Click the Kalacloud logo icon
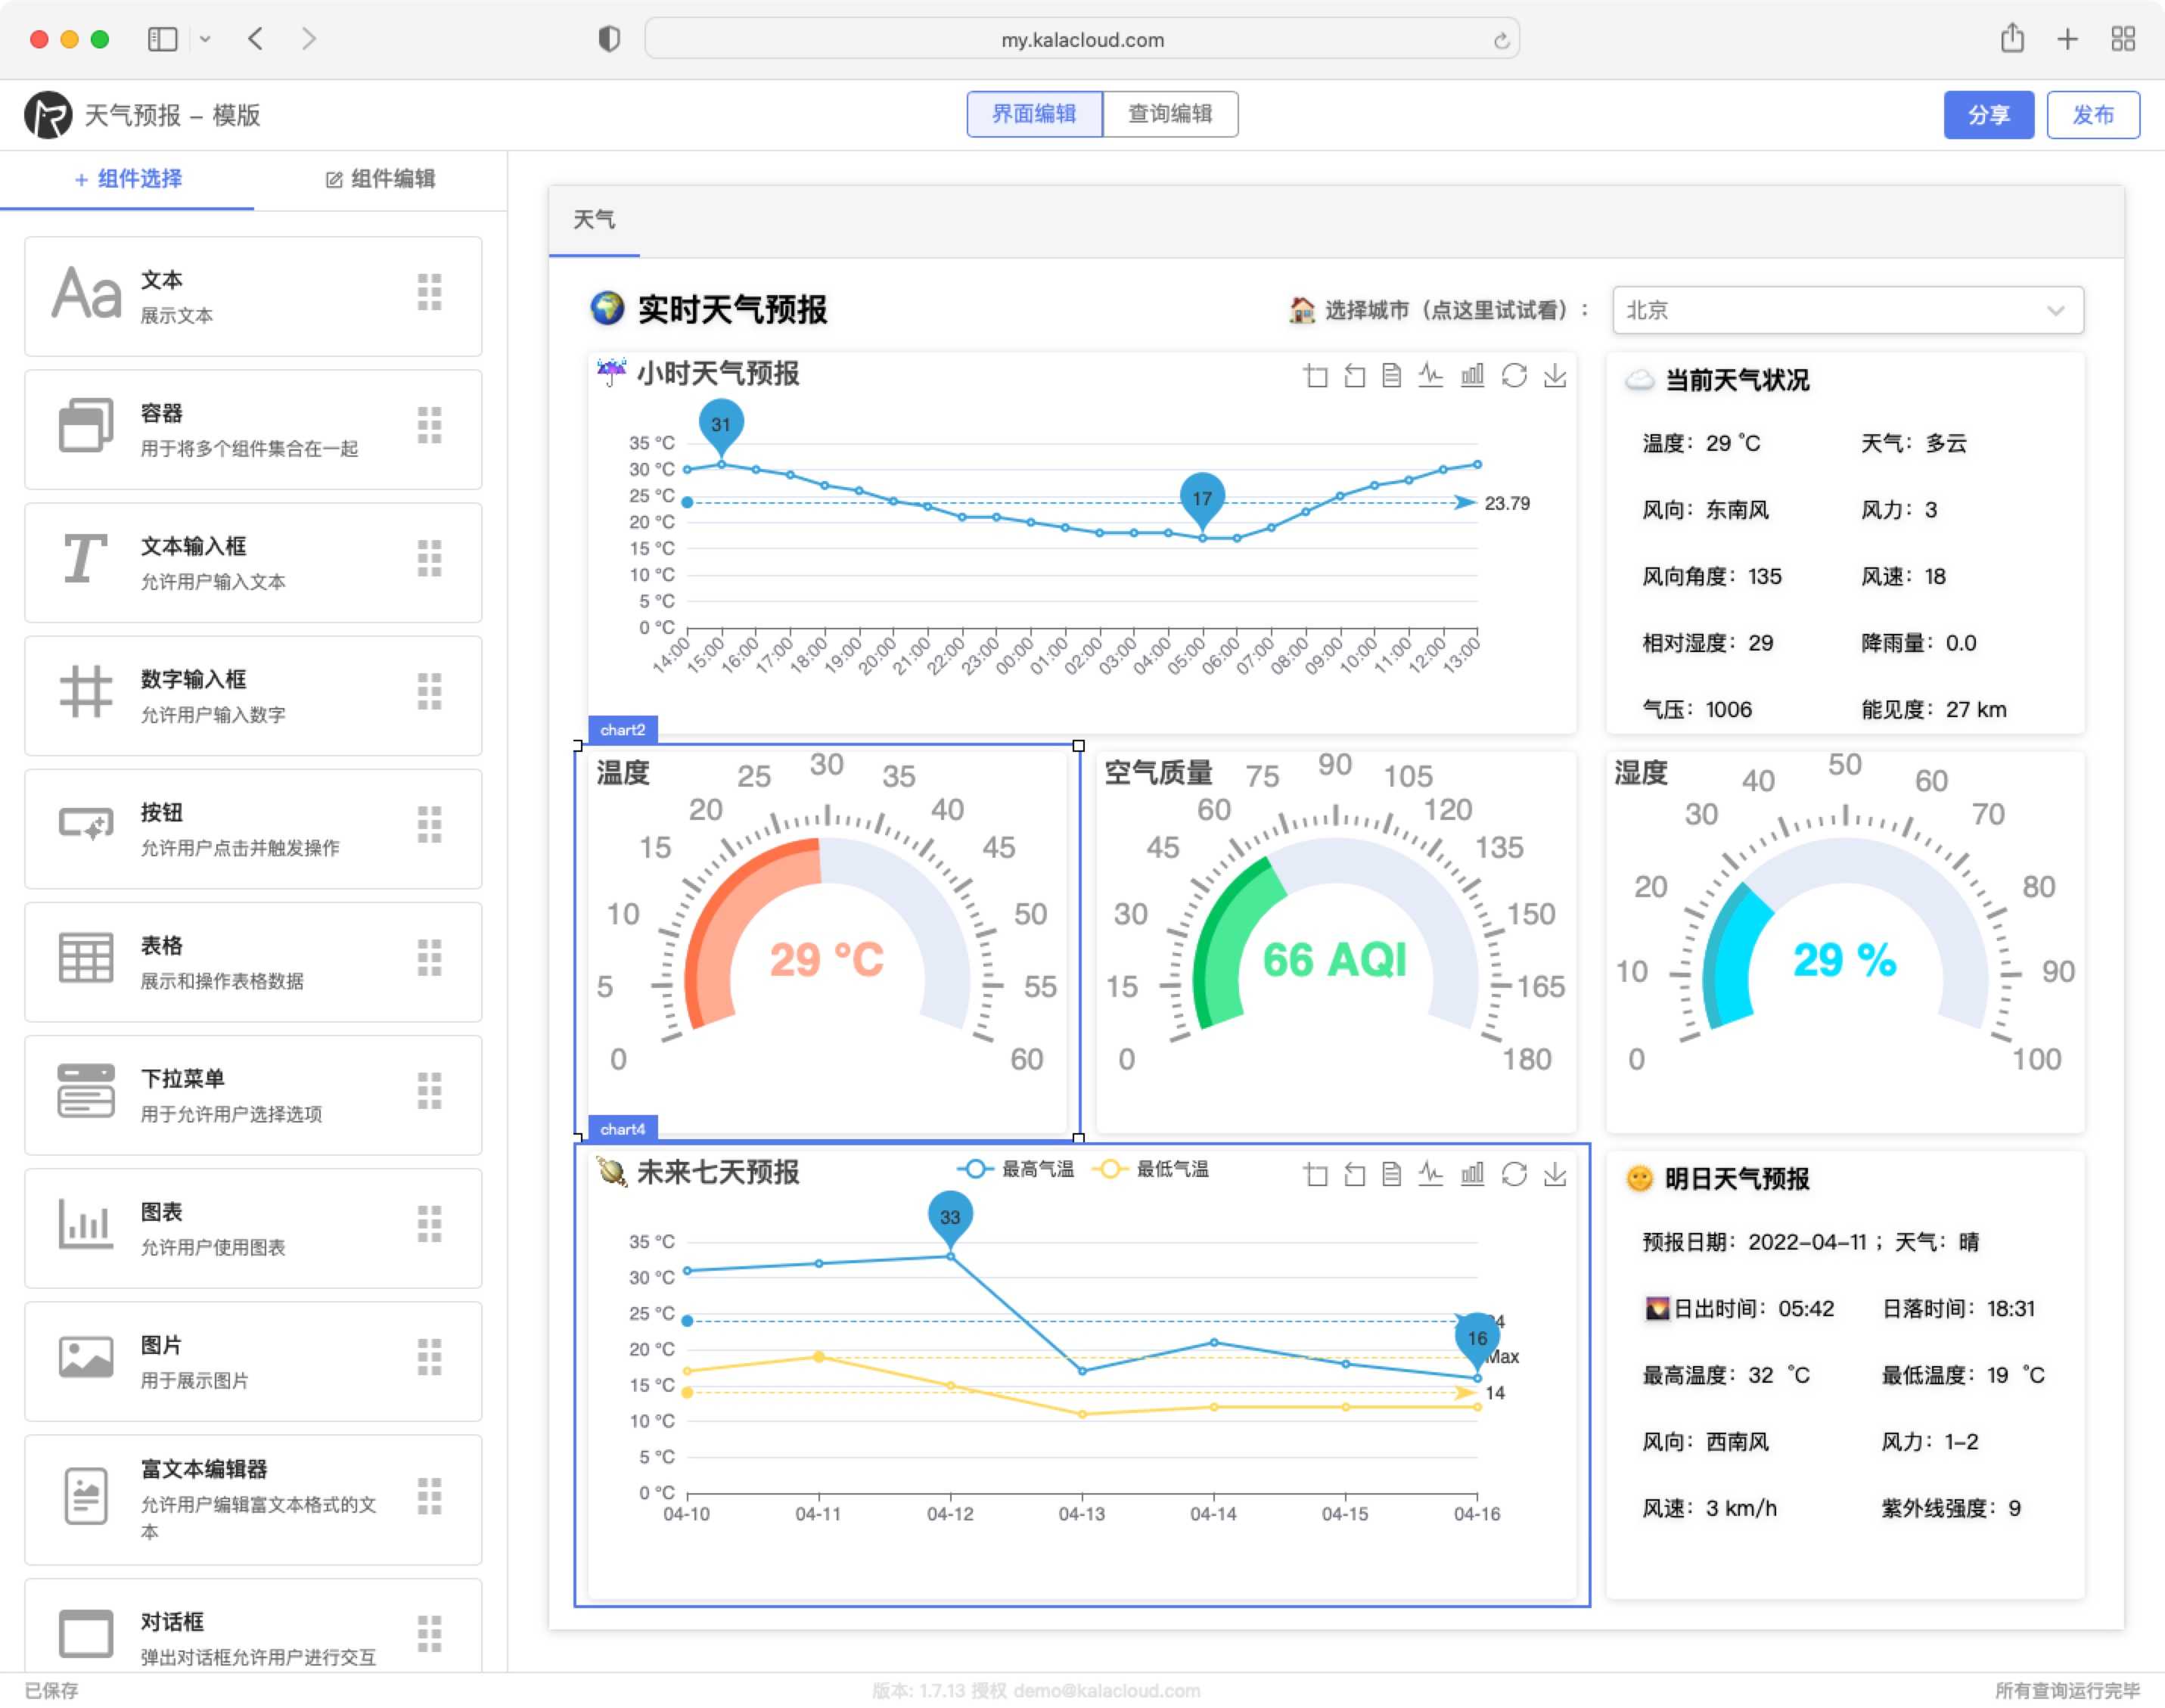This screenshot has width=2165, height=1708. click(x=48, y=115)
